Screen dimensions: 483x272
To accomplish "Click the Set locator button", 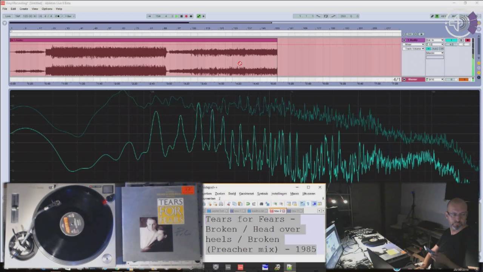I will click(x=410, y=34).
